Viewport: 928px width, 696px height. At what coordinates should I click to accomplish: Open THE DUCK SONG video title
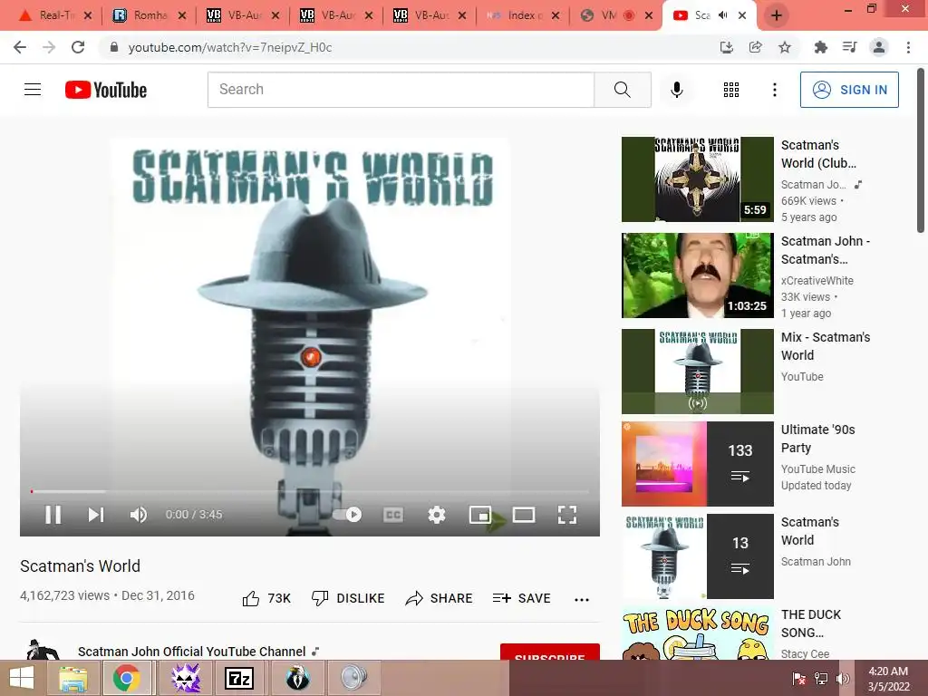click(x=811, y=623)
